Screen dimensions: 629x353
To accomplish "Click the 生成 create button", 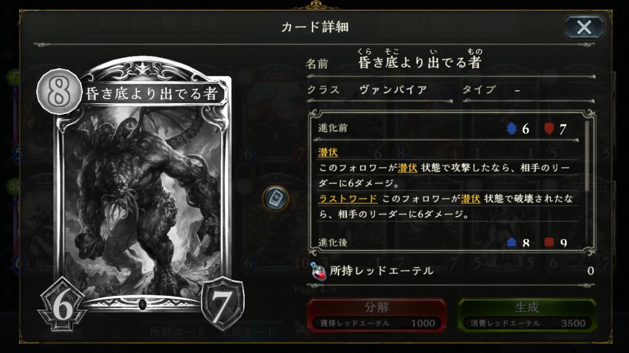I will 527,314.
